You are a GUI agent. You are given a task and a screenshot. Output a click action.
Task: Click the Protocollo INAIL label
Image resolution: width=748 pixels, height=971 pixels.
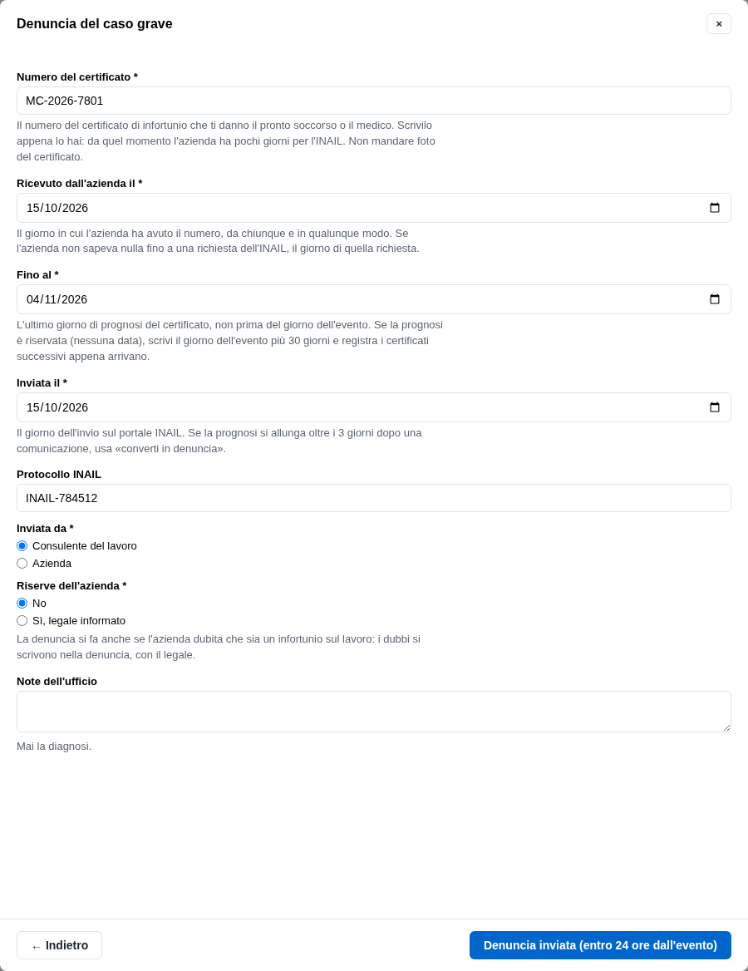[x=59, y=475]
